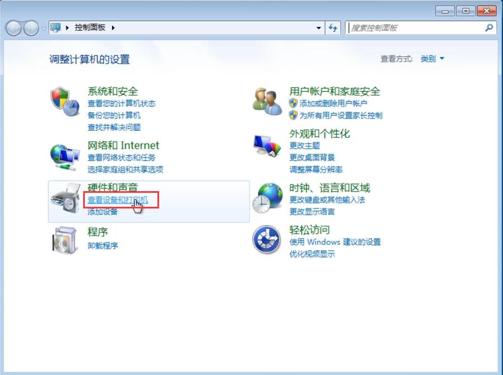Open recent pages dropdown next to Forward
The width and height of the screenshot is (503, 375).
tap(44, 28)
